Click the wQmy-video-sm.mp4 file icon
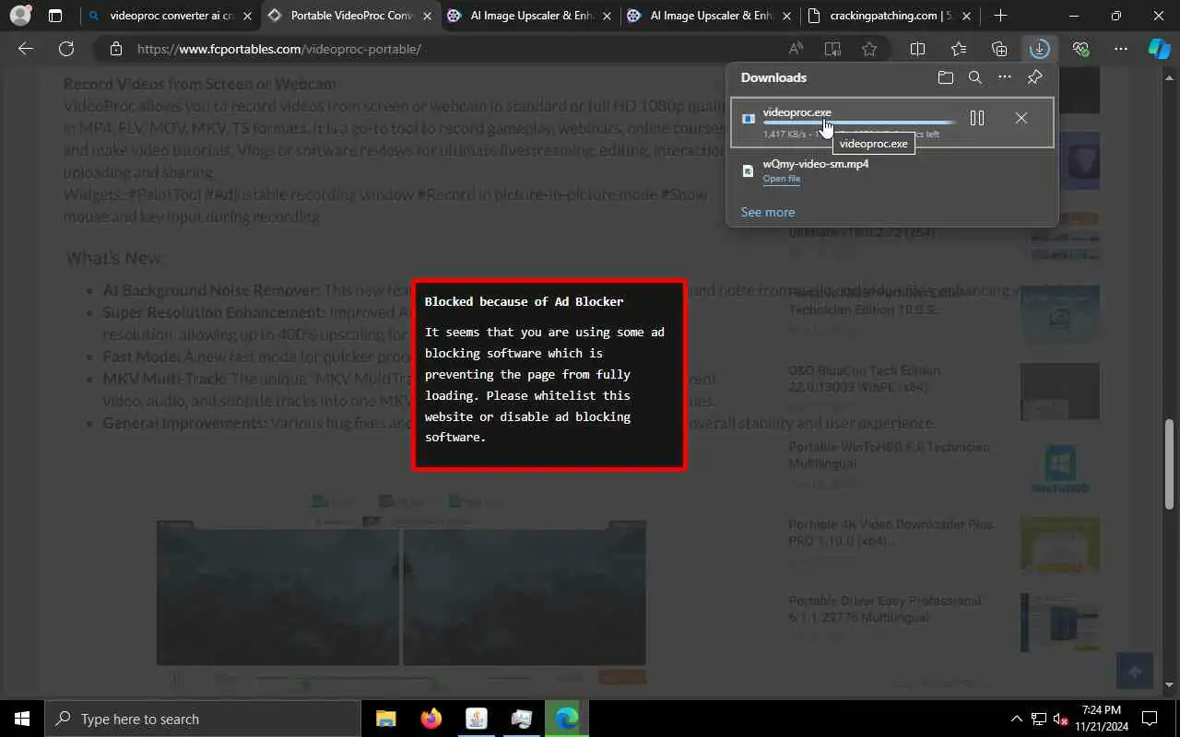 pos(749,170)
